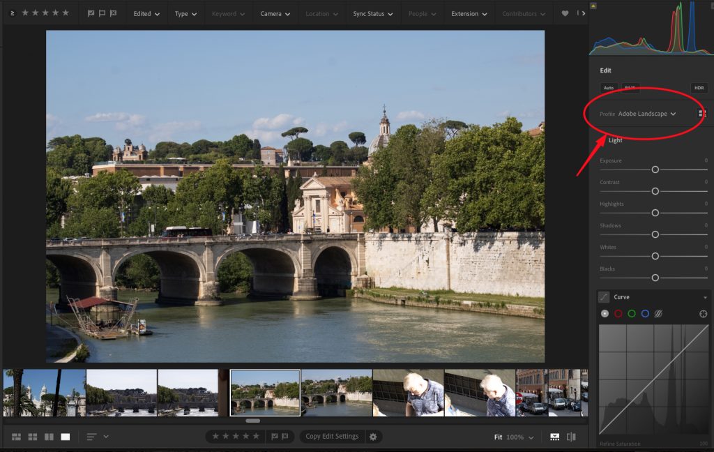Toggle the filmstrip display icon
The width and height of the screenshot is (714, 452).
[554, 437]
